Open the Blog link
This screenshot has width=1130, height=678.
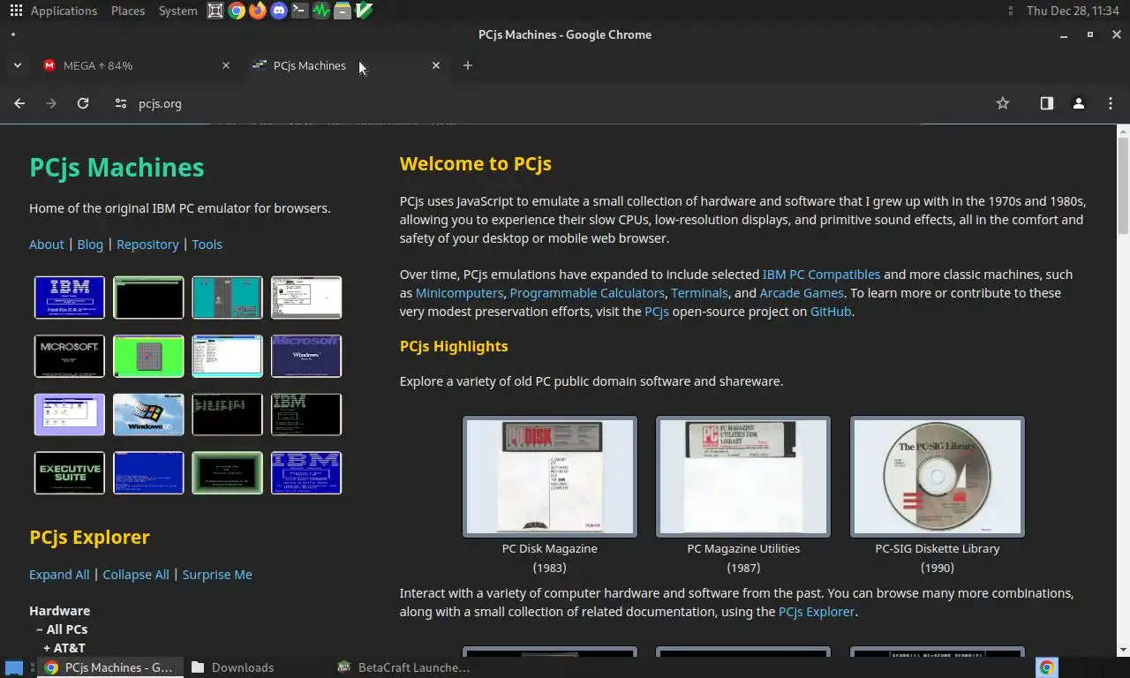(x=90, y=245)
